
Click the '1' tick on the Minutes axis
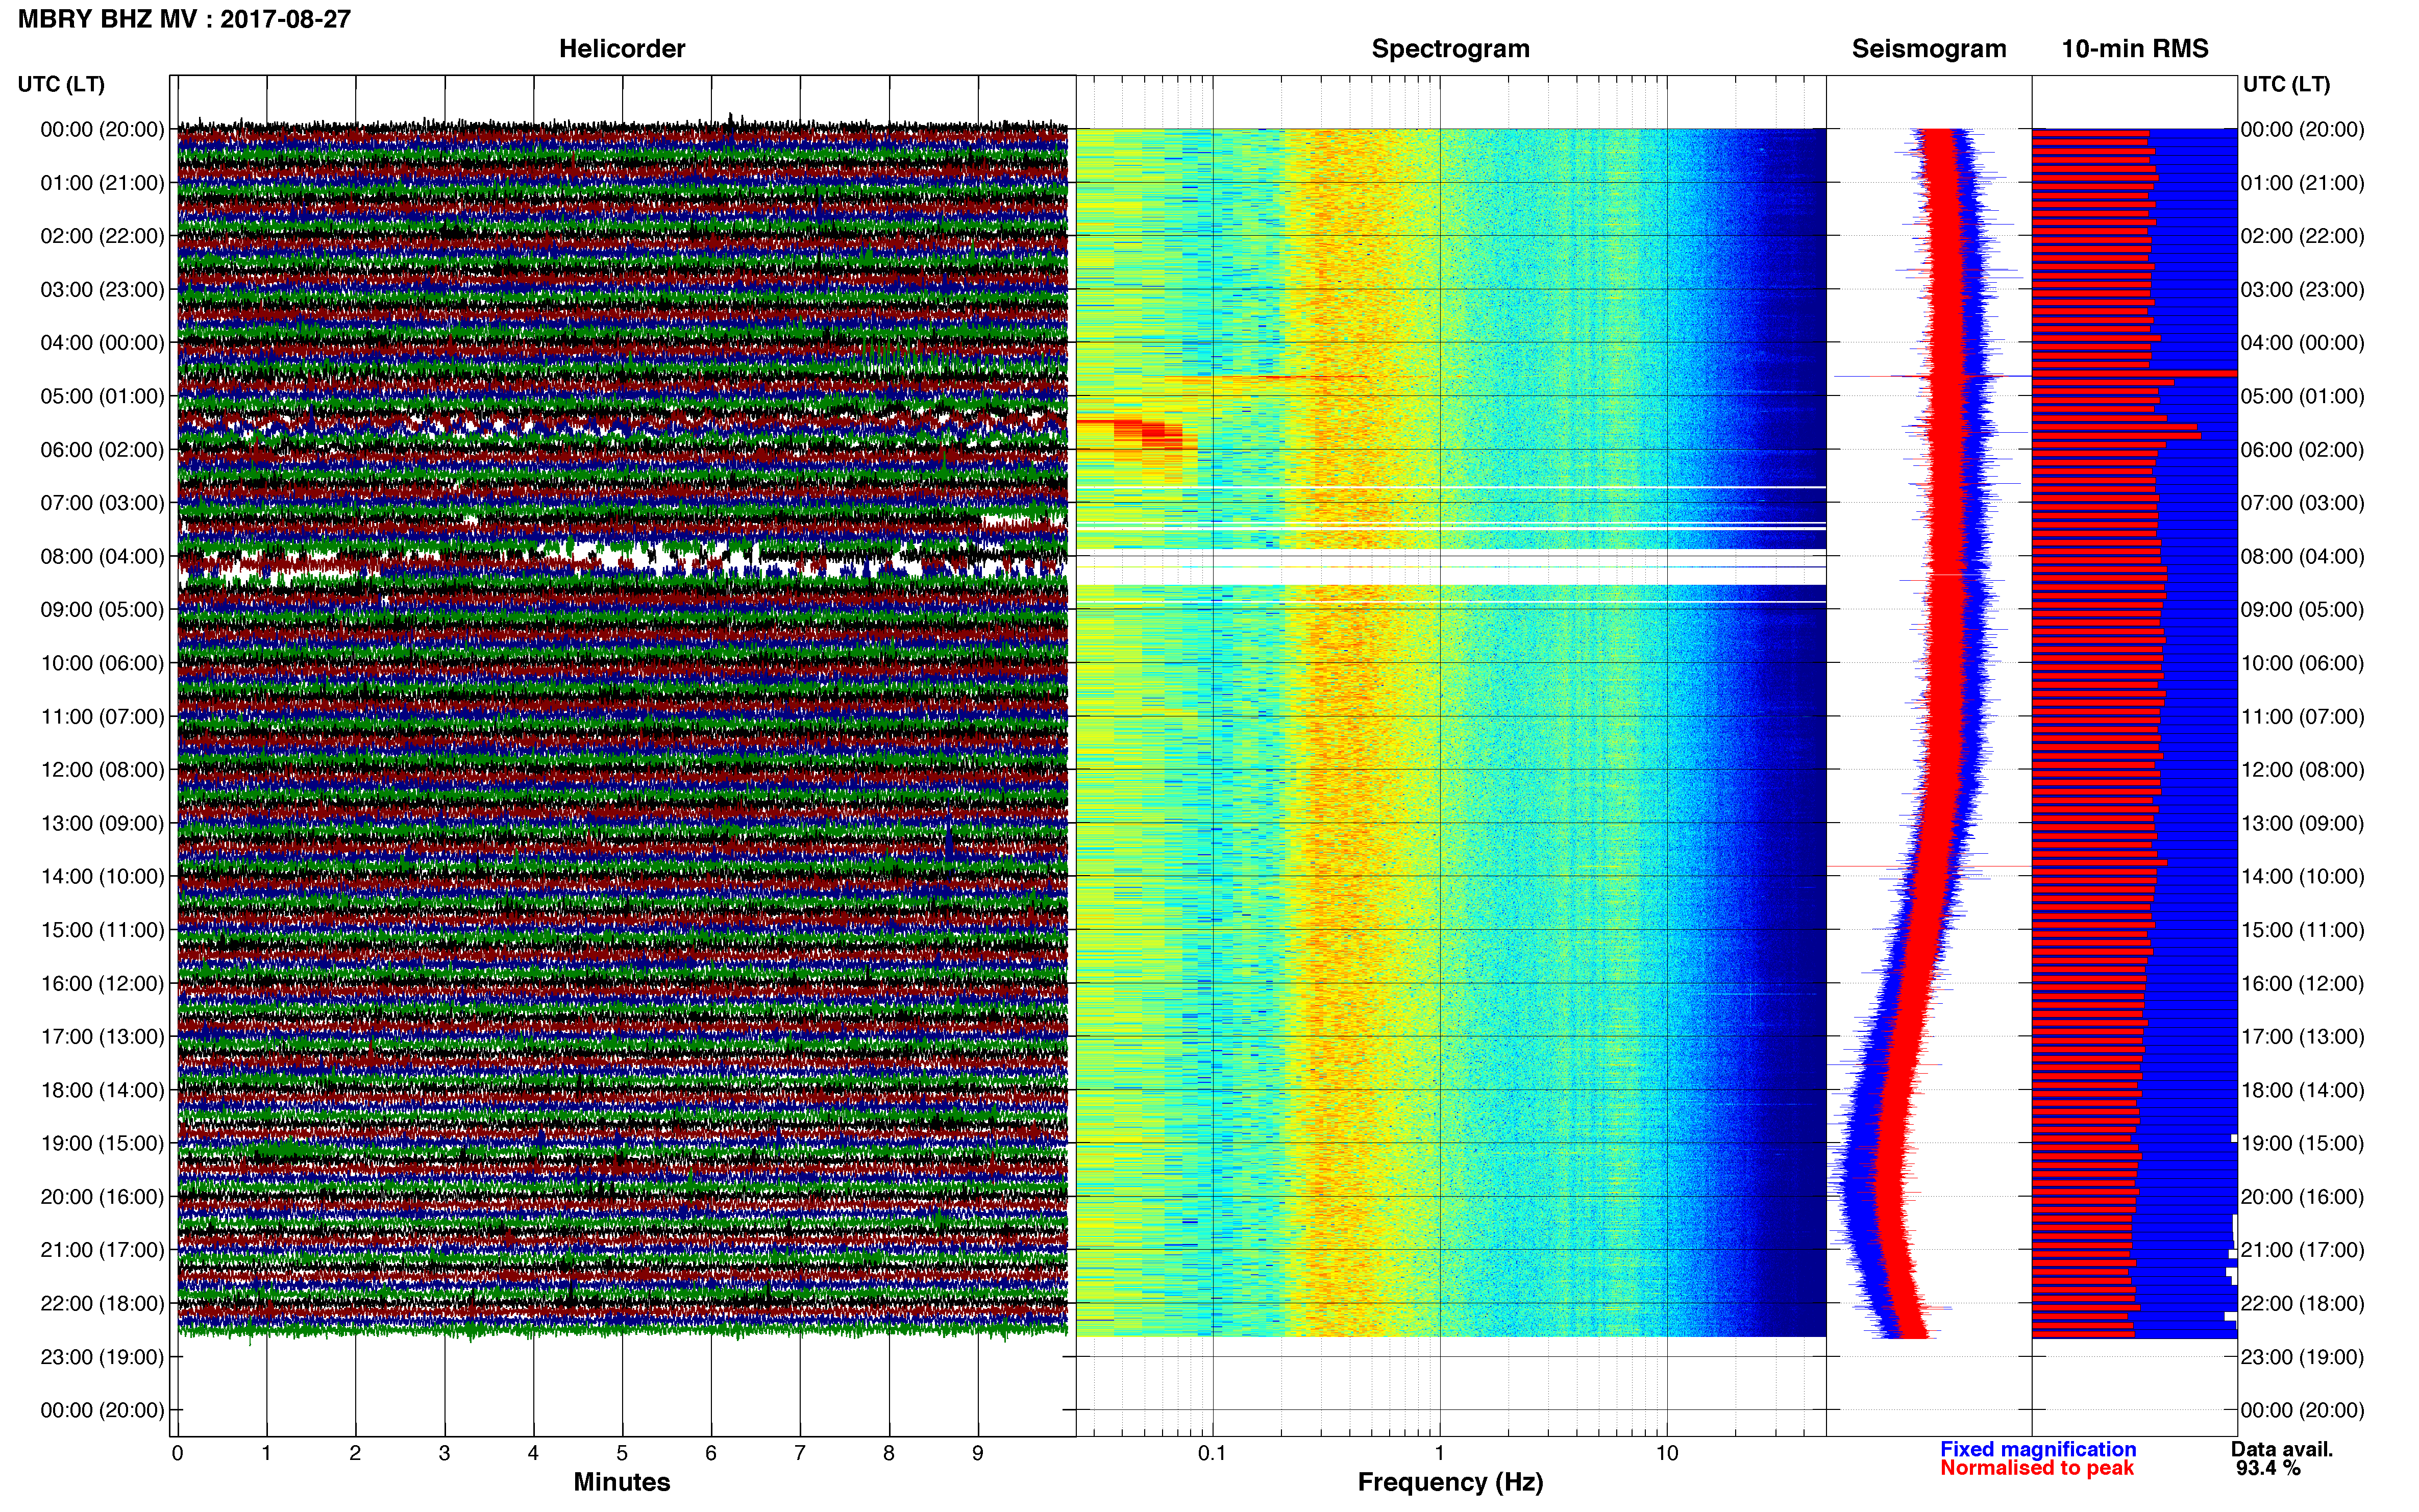click(266, 1453)
